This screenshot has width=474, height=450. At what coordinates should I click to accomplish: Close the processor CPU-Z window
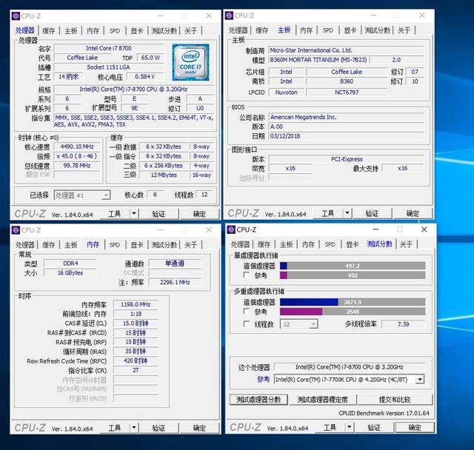click(209, 16)
